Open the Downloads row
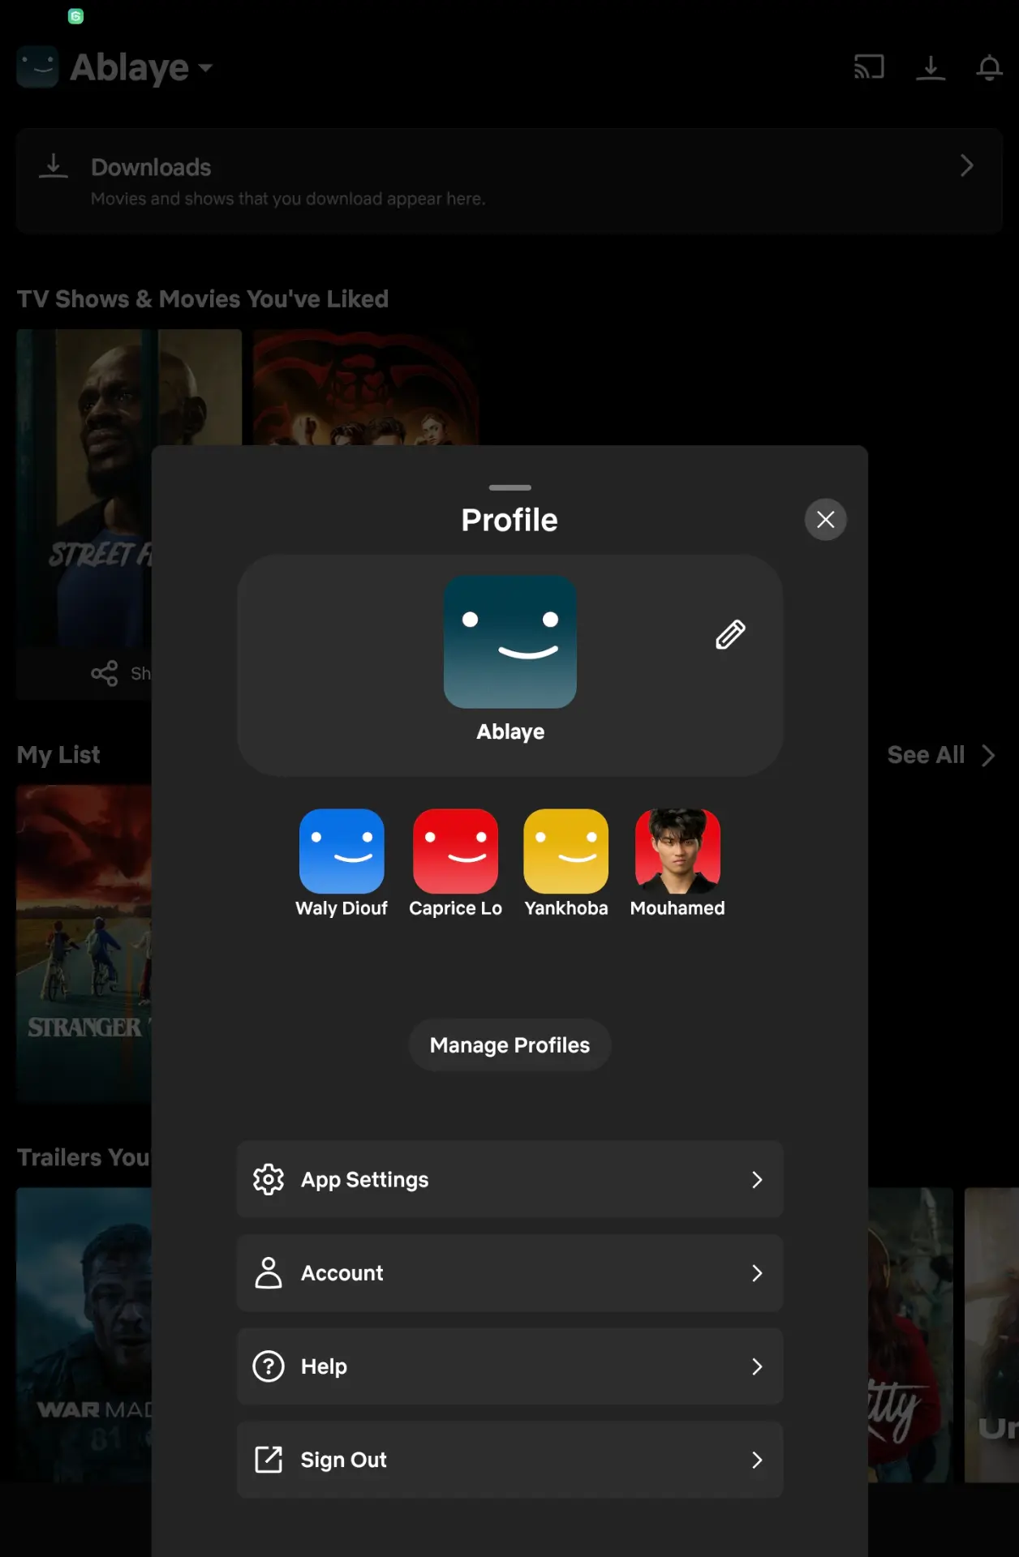Screen dimensions: 1019x1557 pyautogui.click(x=509, y=181)
